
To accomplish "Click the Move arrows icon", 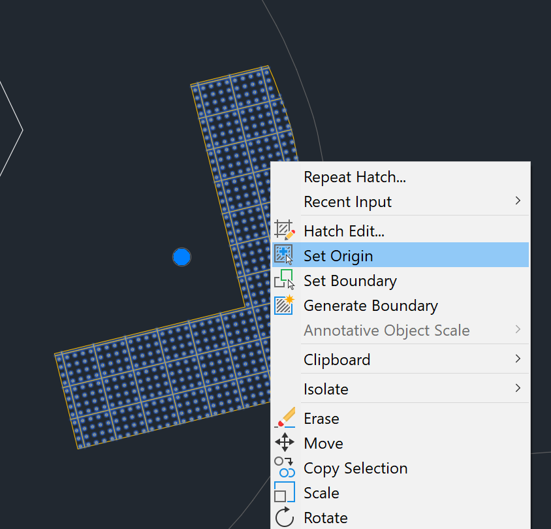I will 284,443.
